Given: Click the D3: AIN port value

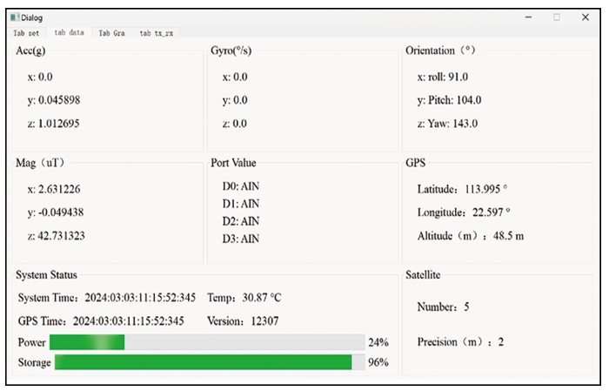Looking at the screenshot, I should click(x=241, y=239).
